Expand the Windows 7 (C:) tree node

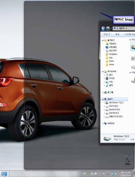tap(104, 103)
